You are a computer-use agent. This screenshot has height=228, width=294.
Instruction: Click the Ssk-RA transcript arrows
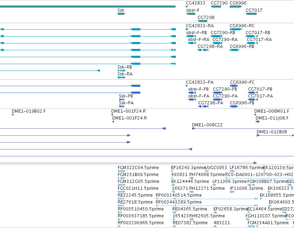tap(122, 77)
